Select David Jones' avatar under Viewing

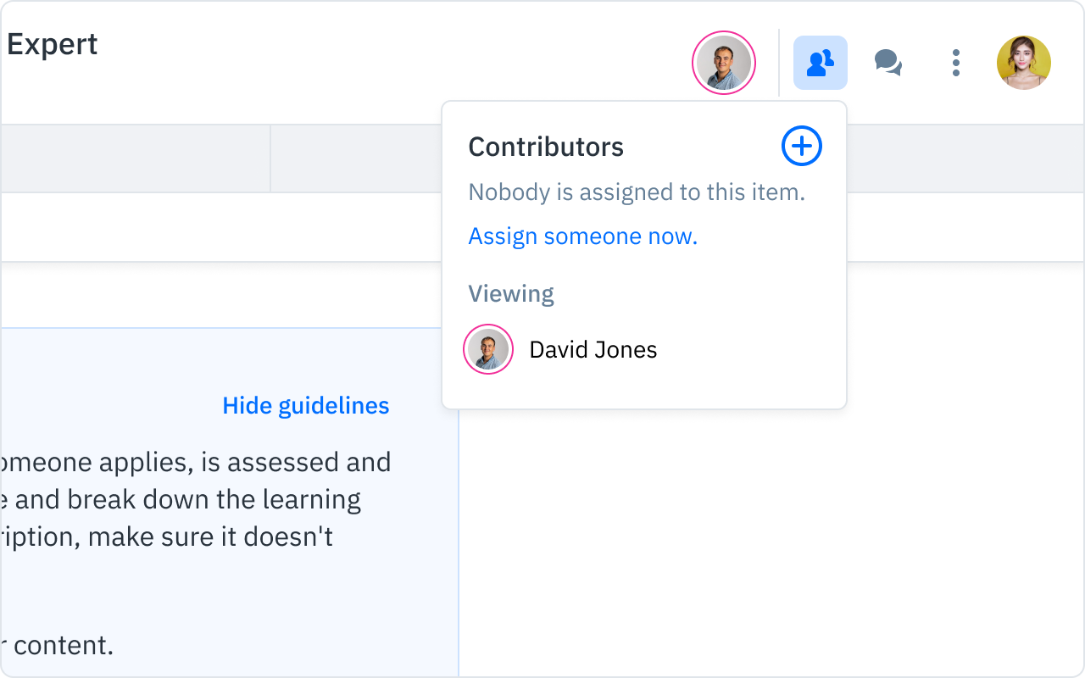(x=487, y=349)
